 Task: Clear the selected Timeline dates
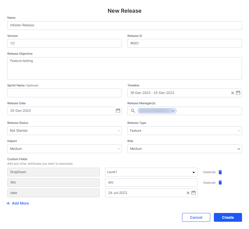[x=232, y=93]
